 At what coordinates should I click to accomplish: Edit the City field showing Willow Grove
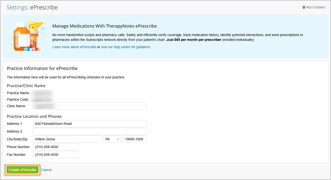tap(67, 139)
